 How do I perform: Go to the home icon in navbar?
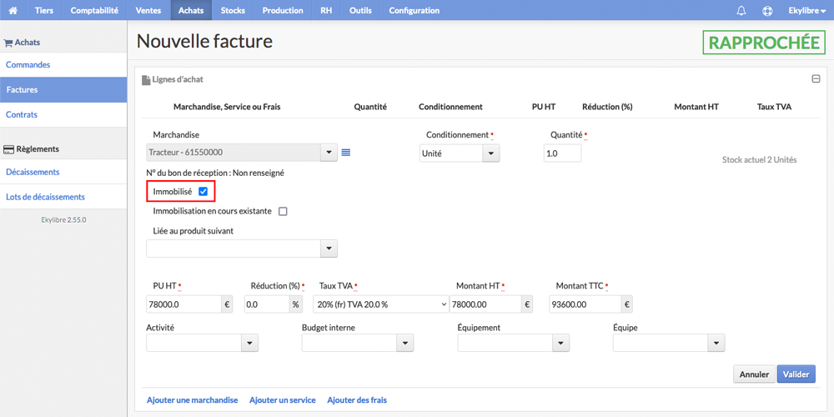(x=13, y=10)
